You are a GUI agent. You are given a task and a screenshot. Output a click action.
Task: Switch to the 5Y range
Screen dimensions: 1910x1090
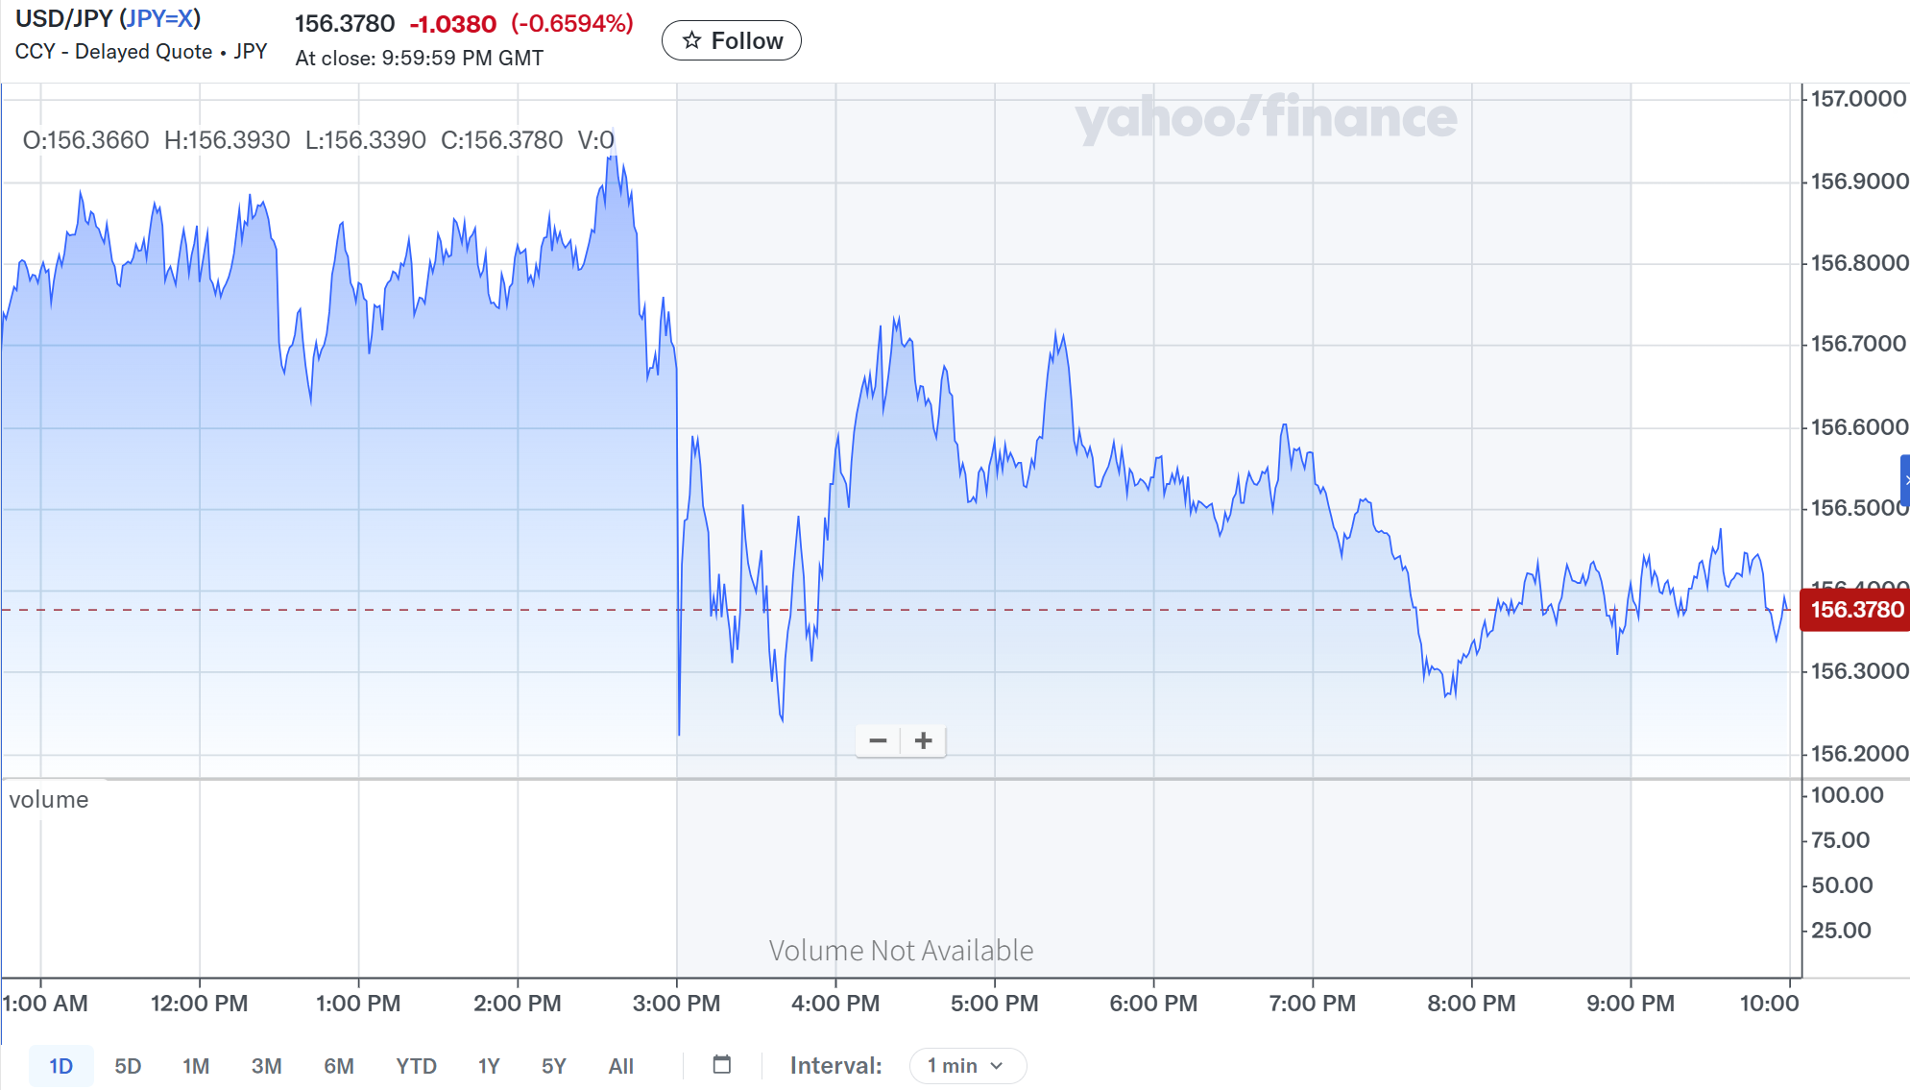pyautogui.click(x=554, y=1066)
